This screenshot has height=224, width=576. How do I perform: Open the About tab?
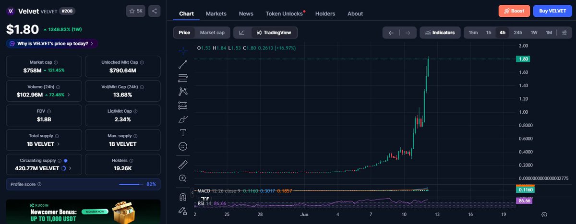pyautogui.click(x=355, y=13)
